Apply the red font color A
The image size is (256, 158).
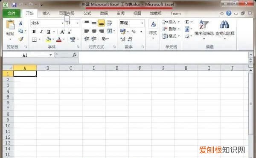click(x=59, y=39)
